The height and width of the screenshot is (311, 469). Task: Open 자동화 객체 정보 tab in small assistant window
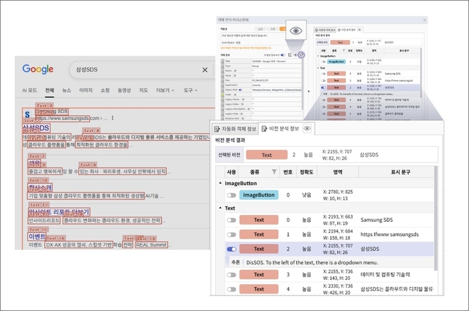(x=325, y=30)
